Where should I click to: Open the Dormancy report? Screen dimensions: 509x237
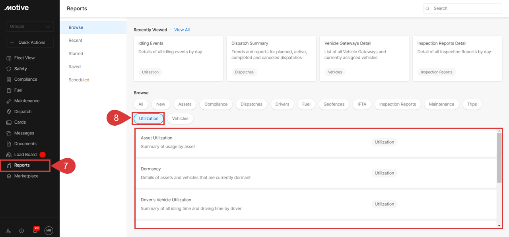[x=151, y=169]
